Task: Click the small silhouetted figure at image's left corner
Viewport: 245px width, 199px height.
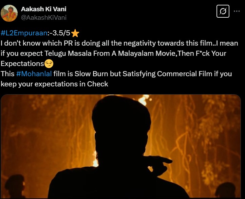Action: [15, 186]
